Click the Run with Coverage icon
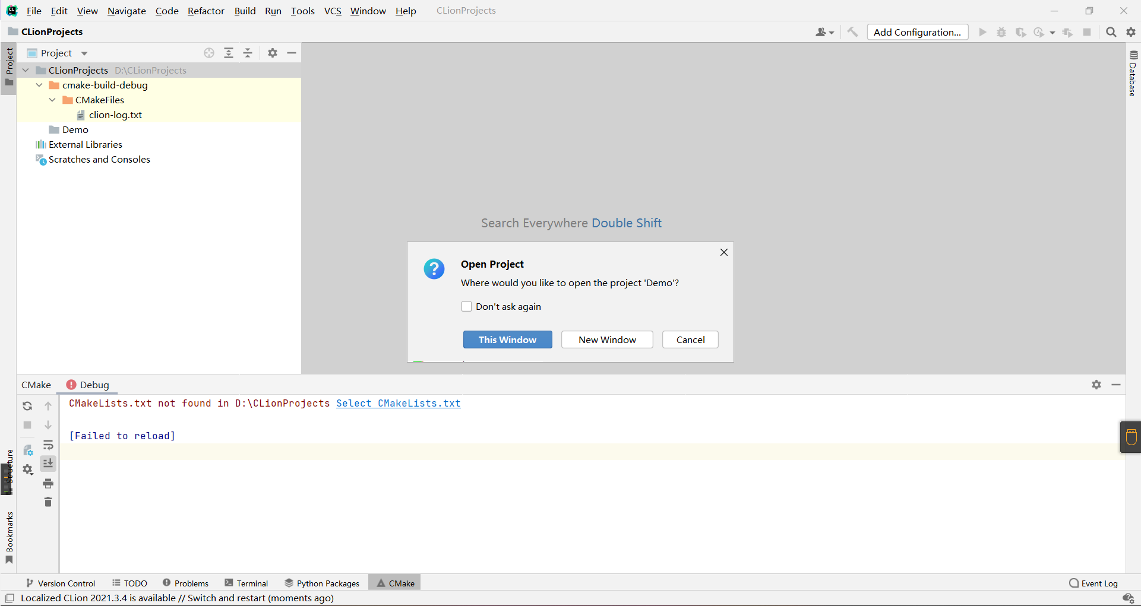The image size is (1141, 606). (x=1020, y=32)
